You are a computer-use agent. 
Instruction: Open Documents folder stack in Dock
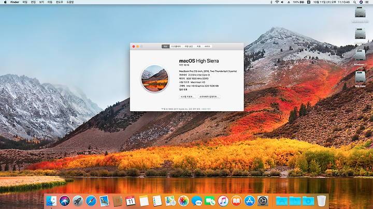tap(295, 201)
